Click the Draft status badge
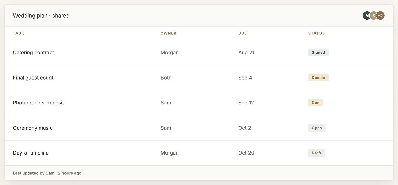The height and width of the screenshot is (185, 398). pyautogui.click(x=317, y=153)
